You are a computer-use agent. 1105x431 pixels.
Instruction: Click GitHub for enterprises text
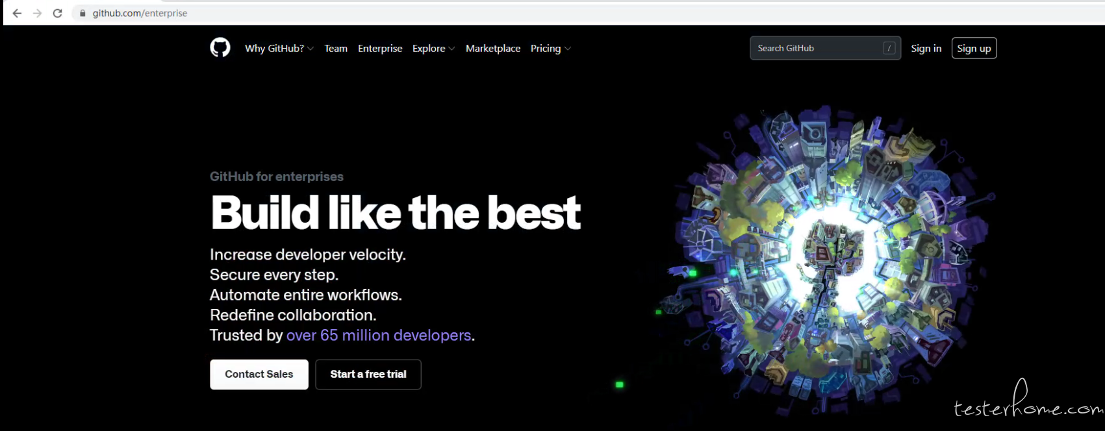[x=276, y=177]
